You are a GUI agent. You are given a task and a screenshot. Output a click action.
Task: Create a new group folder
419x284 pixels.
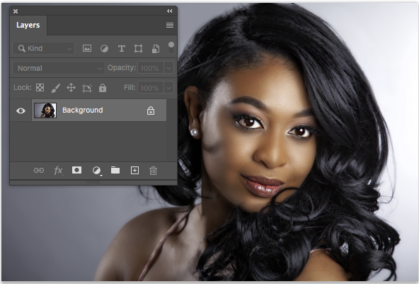click(115, 170)
